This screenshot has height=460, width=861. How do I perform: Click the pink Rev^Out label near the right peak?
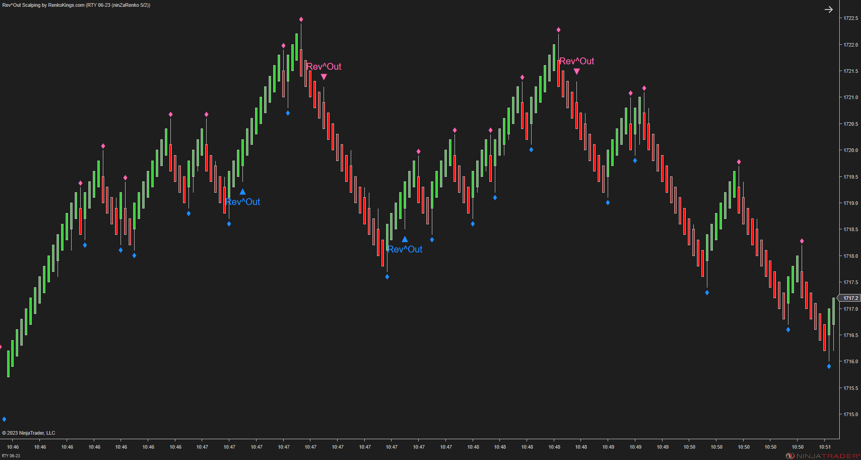pos(576,62)
